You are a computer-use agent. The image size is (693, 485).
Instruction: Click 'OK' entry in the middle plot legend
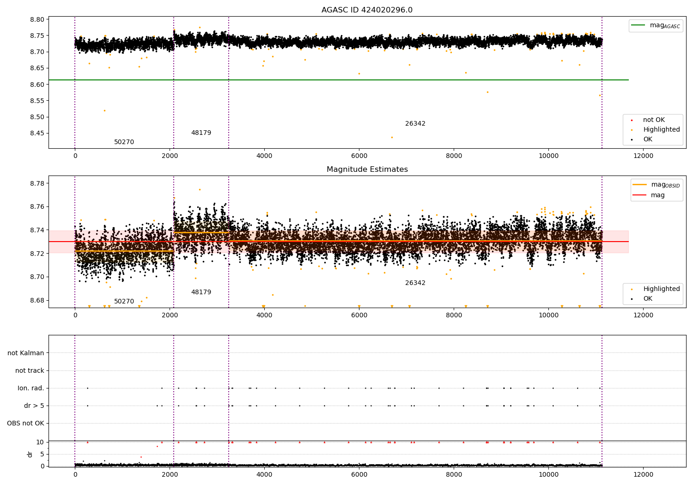tap(648, 299)
